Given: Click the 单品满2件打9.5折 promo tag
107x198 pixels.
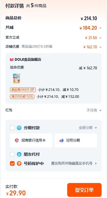Looking at the screenshot, I should [x=23, y=90].
